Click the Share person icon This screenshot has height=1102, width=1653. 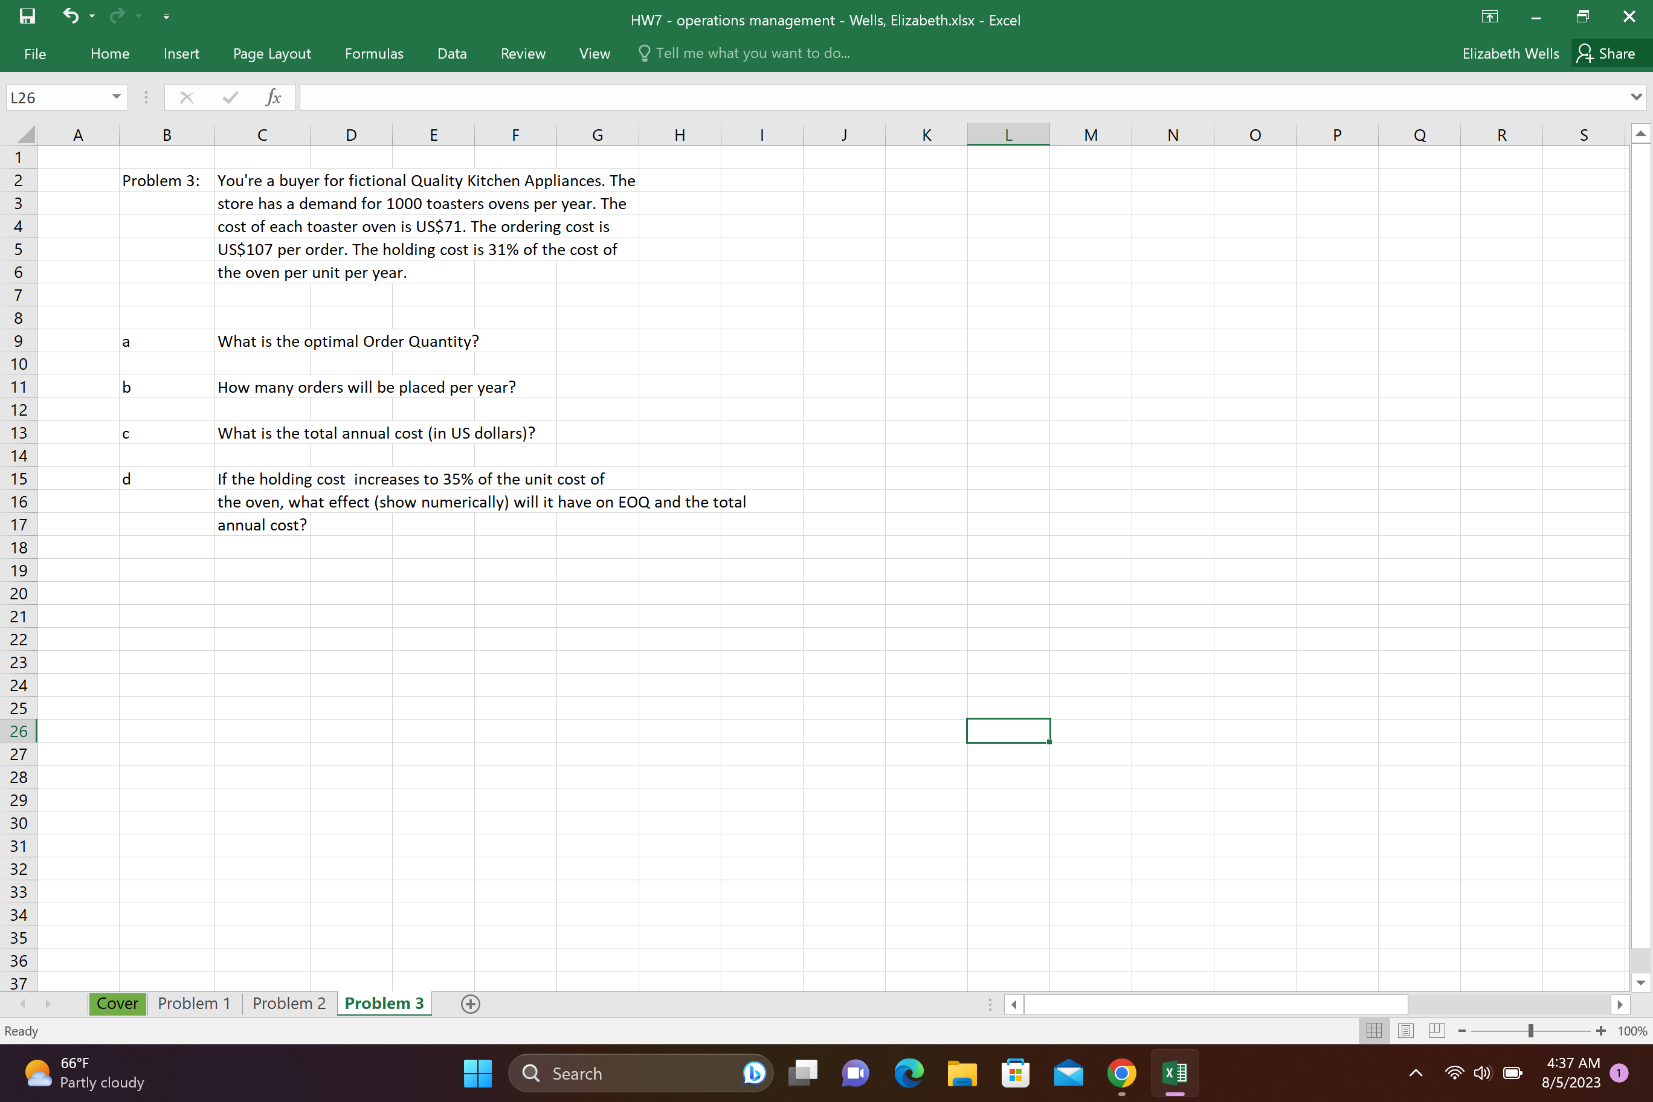(1585, 53)
